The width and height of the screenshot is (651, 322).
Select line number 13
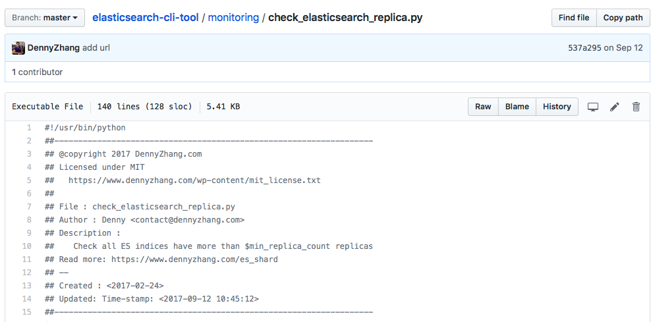(26, 286)
